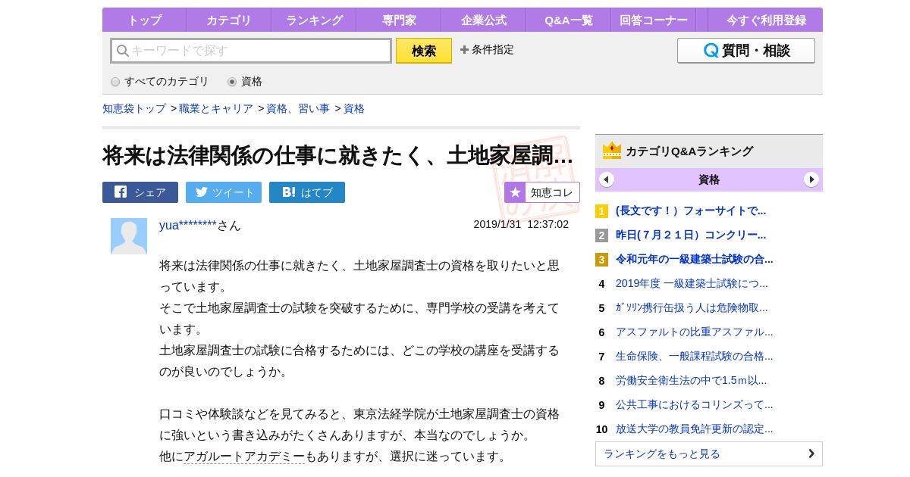The image size is (910, 477).
Task: Bookmark with はてブ button
Action: coord(307,192)
